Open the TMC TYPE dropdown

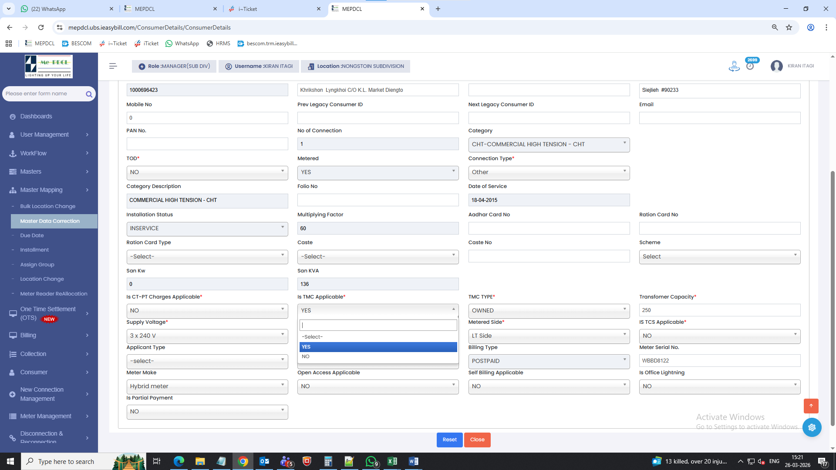549,310
